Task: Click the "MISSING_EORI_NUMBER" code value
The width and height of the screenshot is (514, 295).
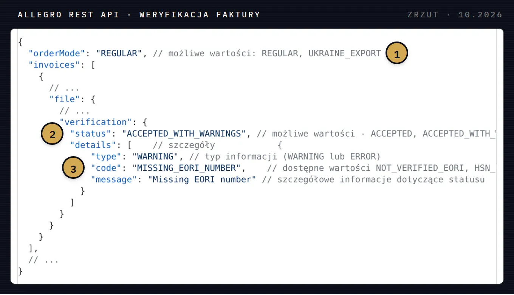Action: (x=186, y=168)
